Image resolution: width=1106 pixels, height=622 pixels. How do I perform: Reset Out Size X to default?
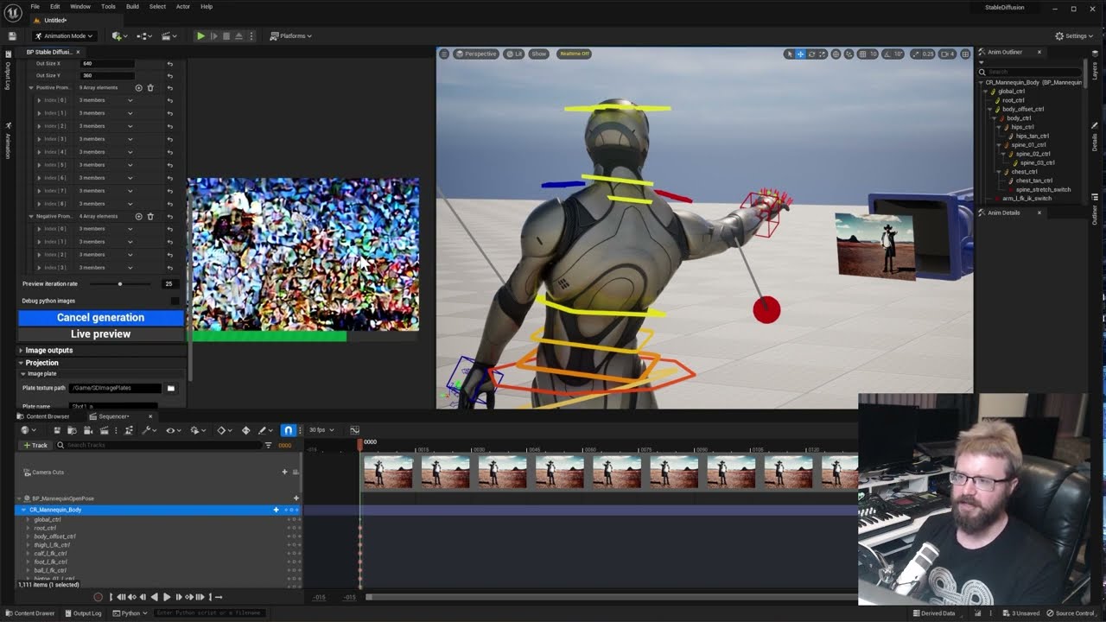click(x=170, y=63)
